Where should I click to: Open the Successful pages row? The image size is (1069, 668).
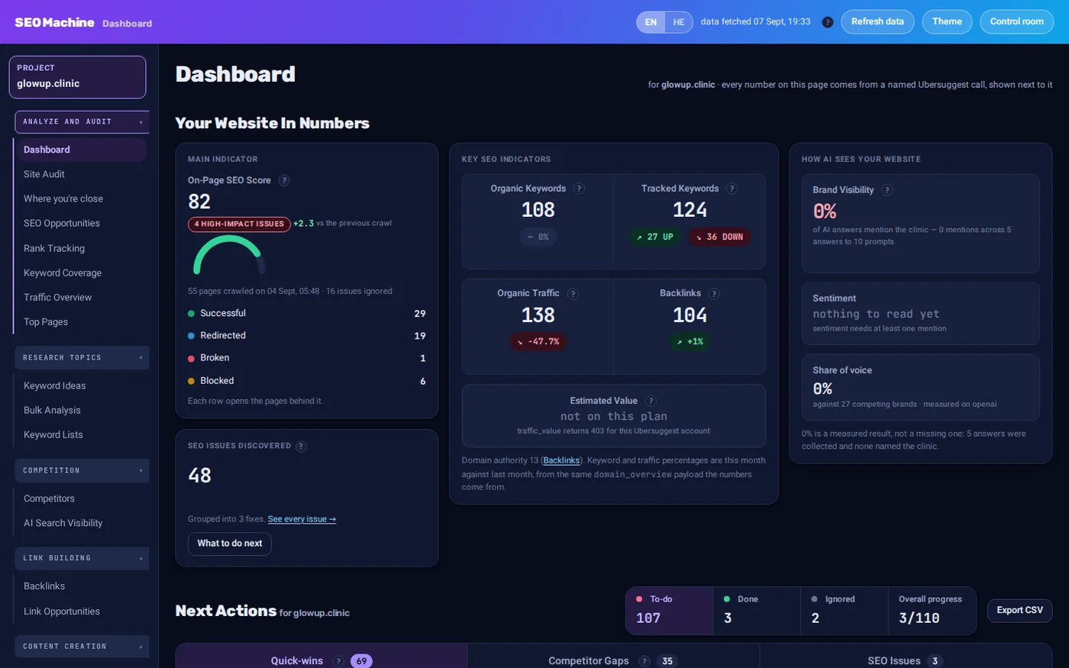click(x=307, y=314)
